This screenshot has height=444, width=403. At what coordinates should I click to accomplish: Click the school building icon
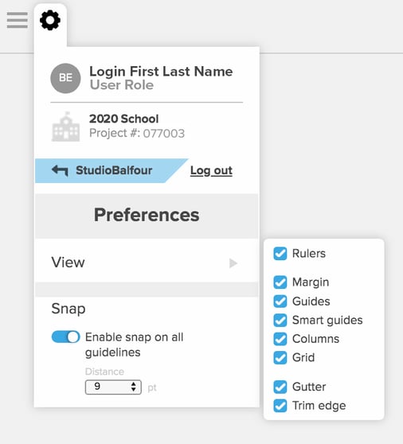tap(65, 127)
